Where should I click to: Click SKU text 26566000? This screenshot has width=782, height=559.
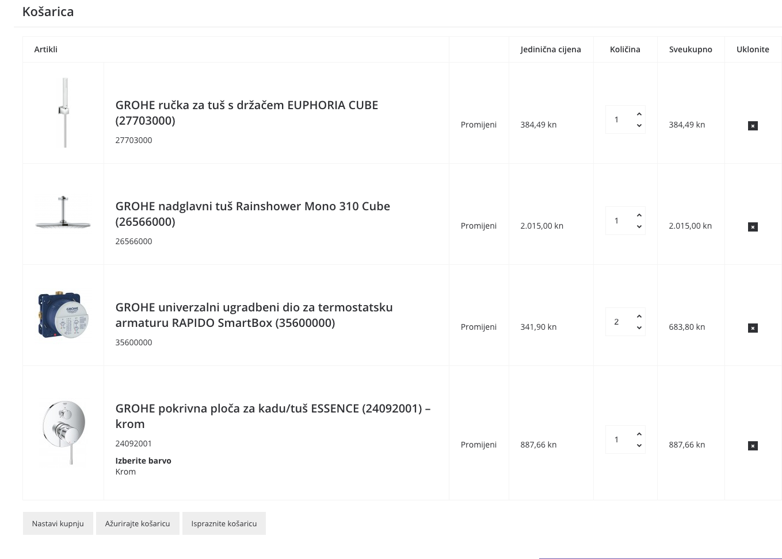coord(133,241)
